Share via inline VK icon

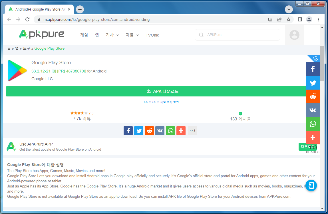pyautogui.click(x=160, y=131)
